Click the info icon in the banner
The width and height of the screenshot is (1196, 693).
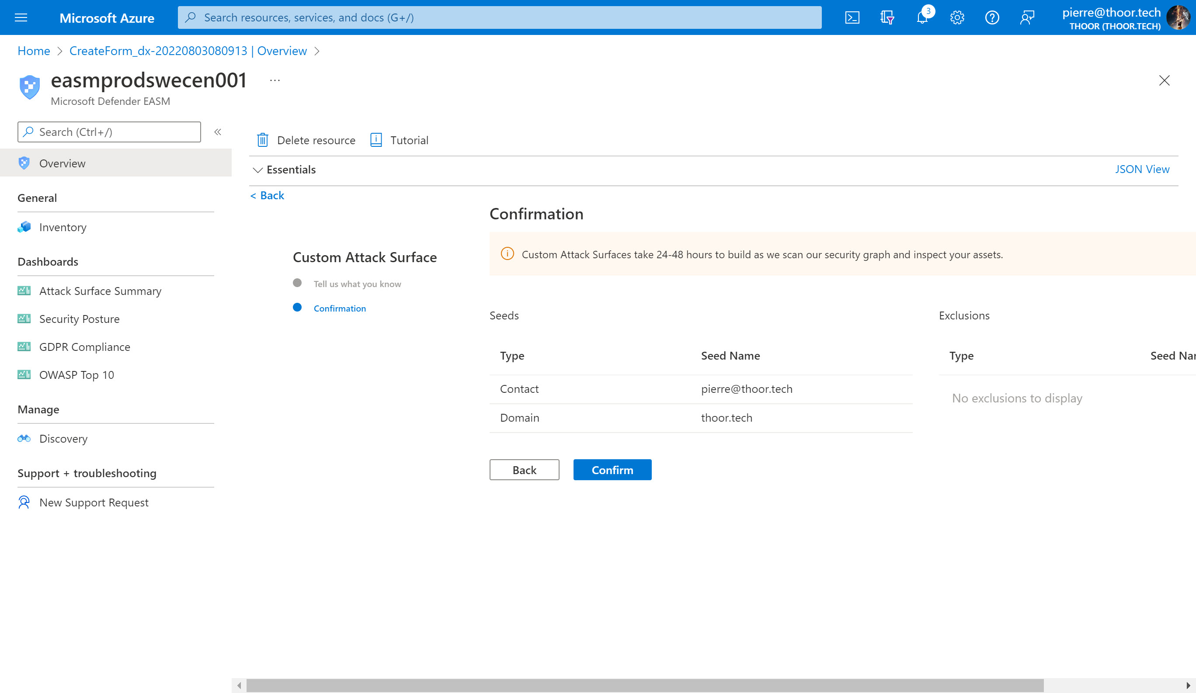[x=508, y=254]
